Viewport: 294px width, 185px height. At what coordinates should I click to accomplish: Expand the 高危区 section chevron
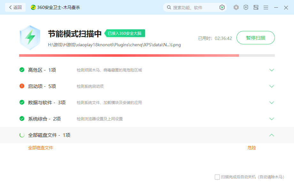tap(272, 70)
